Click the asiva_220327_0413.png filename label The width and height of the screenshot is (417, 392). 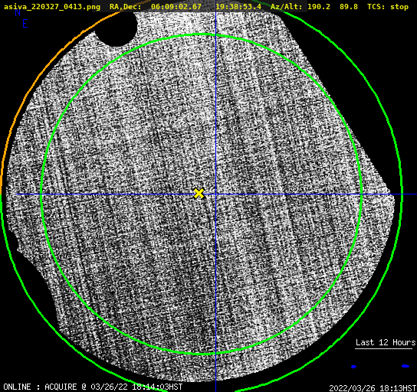tap(52, 7)
